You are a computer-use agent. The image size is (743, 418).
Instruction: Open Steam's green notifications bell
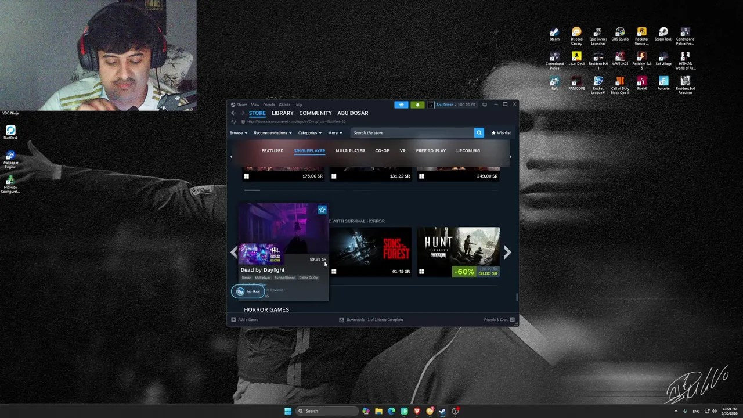point(417,105)
